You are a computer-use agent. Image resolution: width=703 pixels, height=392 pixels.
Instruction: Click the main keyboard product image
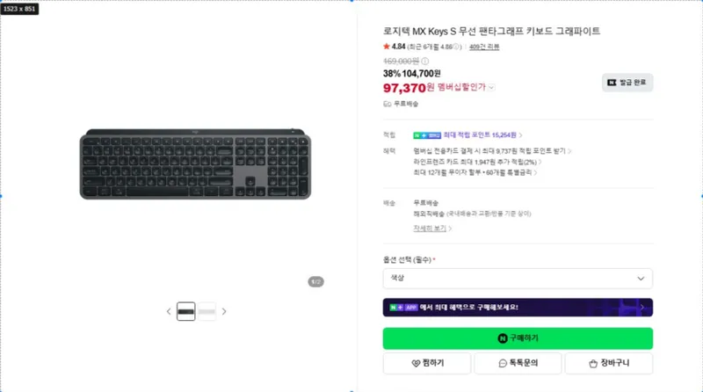(195, 164)
